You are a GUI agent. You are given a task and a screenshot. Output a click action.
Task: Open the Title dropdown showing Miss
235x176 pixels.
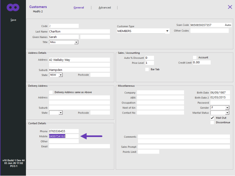tap(76, 42)
